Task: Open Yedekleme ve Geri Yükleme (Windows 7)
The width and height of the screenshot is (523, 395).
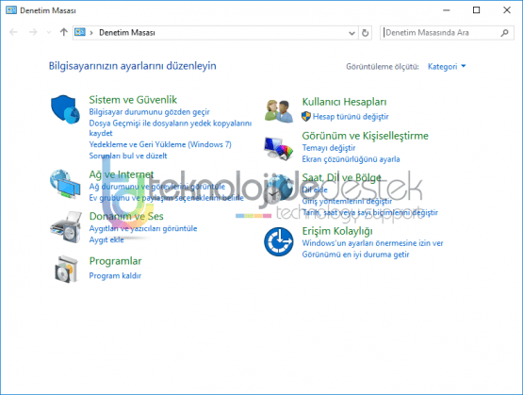Action: [x=160, y=144]
